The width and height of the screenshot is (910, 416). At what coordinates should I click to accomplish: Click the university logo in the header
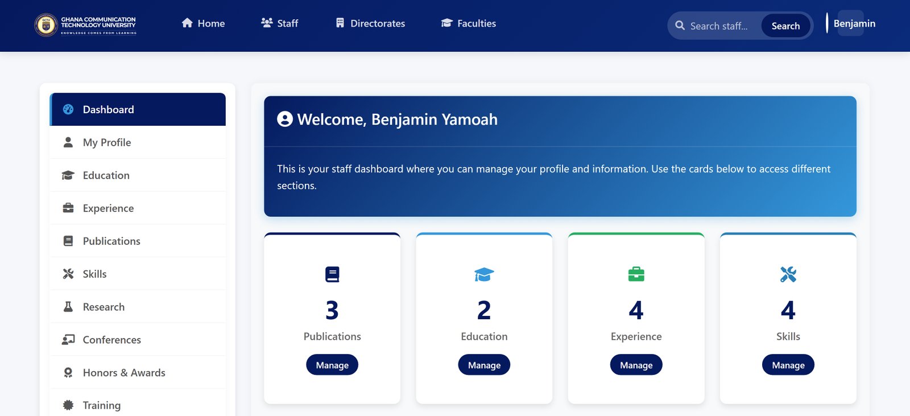(x=85, y=25)
